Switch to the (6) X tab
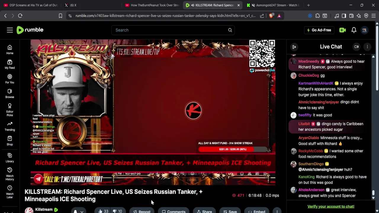The width and height of the screenshot is (379, 213). [90, 5]
